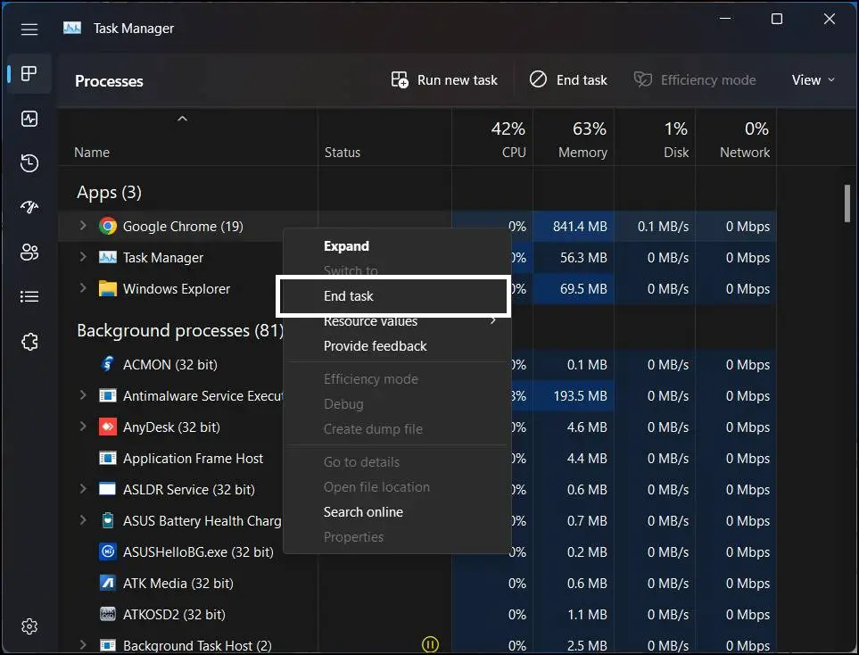Click the Application Frame Host icon
This screenshot has height=655, width=859.
pyautogui.click(x=107, y=458)
